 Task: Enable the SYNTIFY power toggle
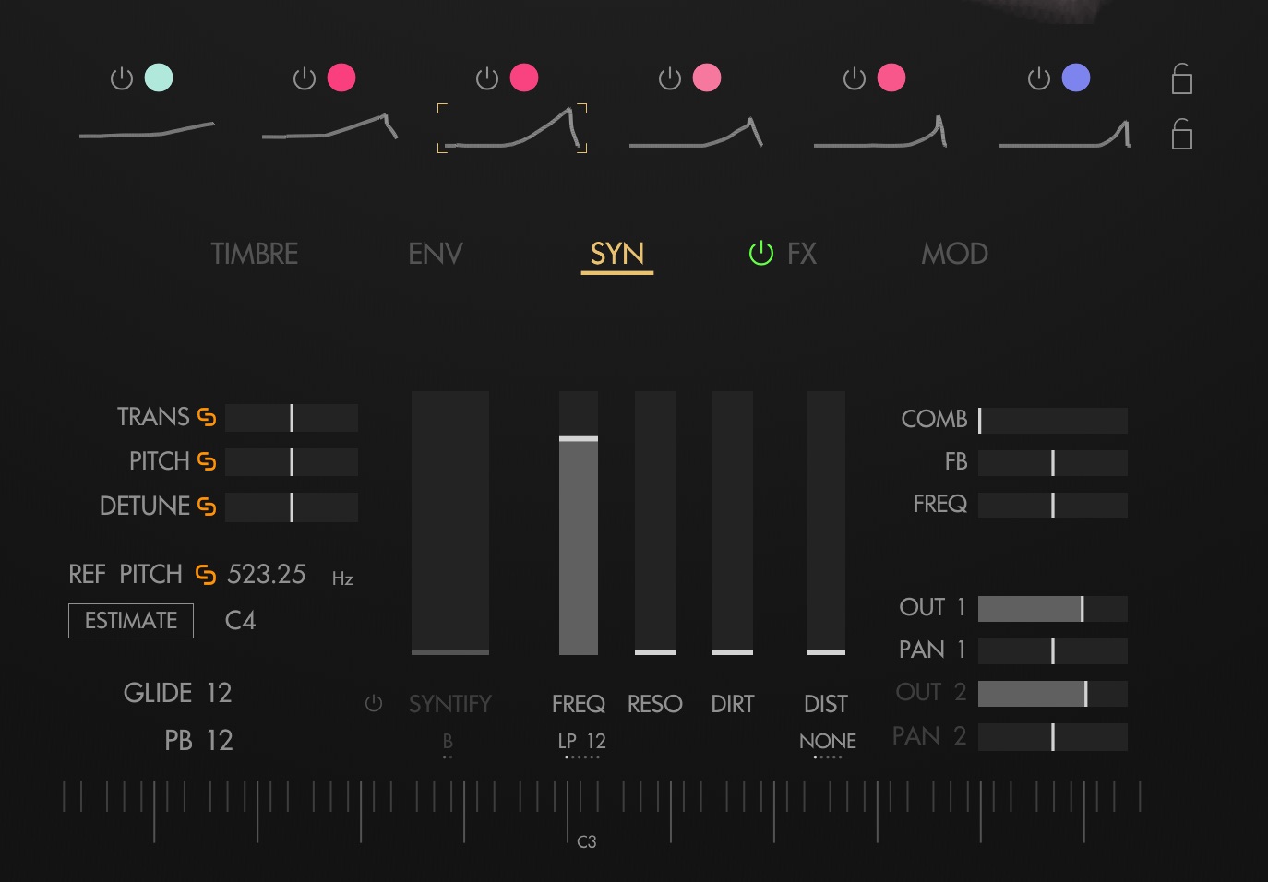[374, 704]
